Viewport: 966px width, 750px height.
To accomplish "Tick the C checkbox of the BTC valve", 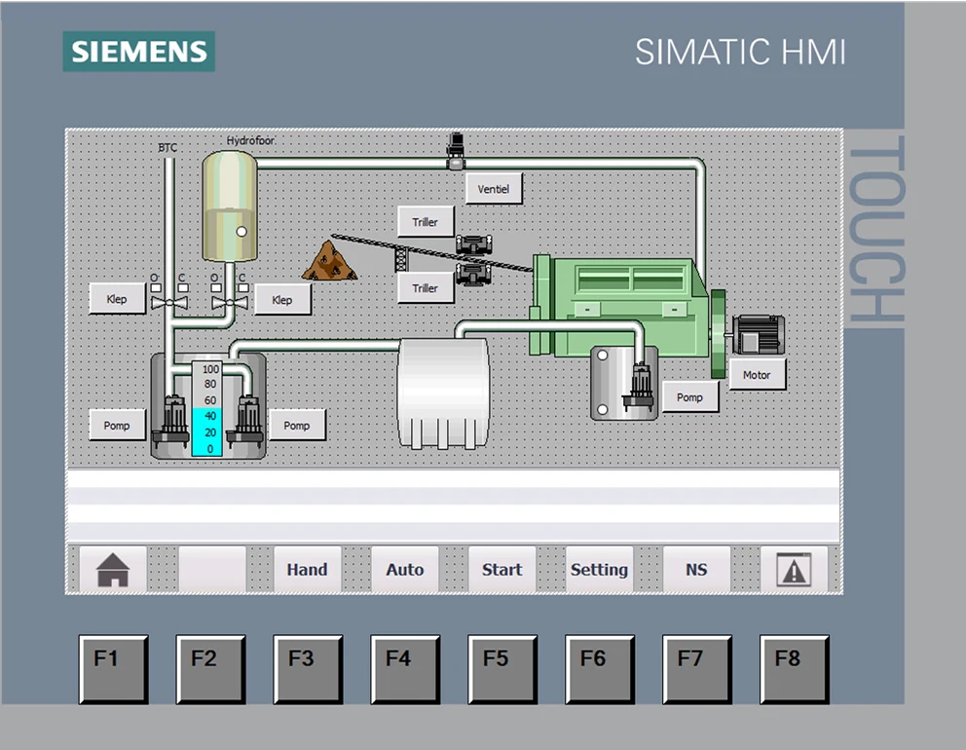I will tap(183, 287).
